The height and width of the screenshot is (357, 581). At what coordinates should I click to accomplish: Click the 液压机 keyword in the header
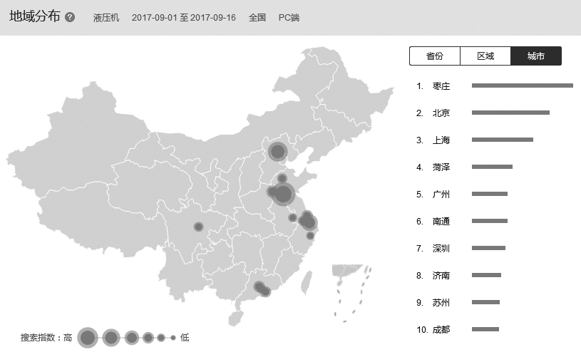106,17
